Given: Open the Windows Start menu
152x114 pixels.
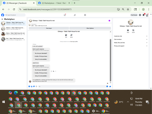Looking at the screenshot, I should click(4, 102).
